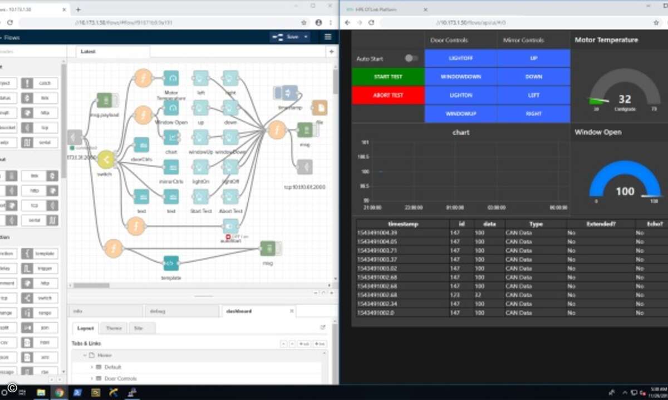Click the ABORT TEST button
The height and width of the screenshot is (400, 668).
[x=388, y=95]
